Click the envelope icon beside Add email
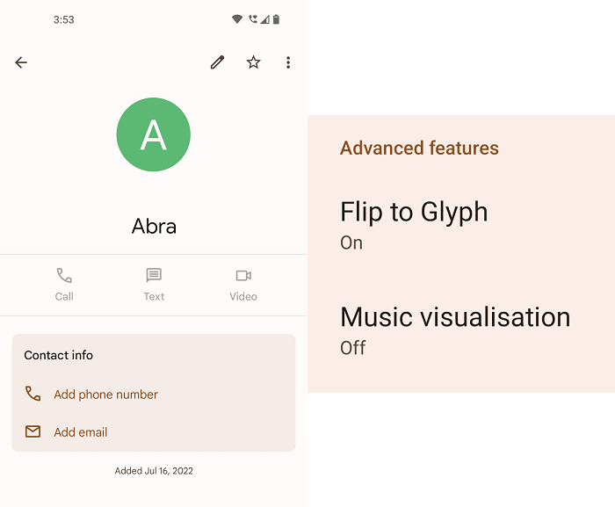Image resolution: width=615 pixels, height=507 pixels. point(33,431)
